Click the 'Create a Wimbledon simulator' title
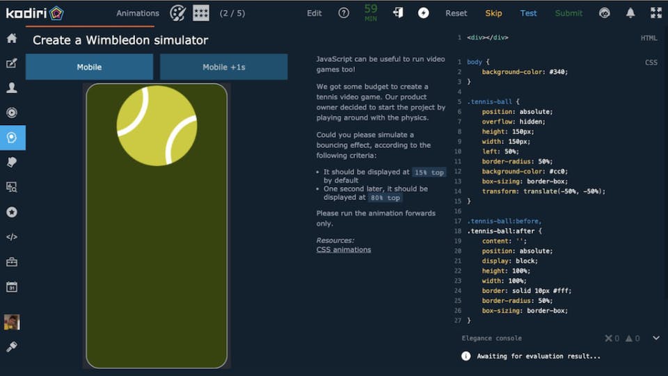The image size is (668, 376). [x=120, y=40]
